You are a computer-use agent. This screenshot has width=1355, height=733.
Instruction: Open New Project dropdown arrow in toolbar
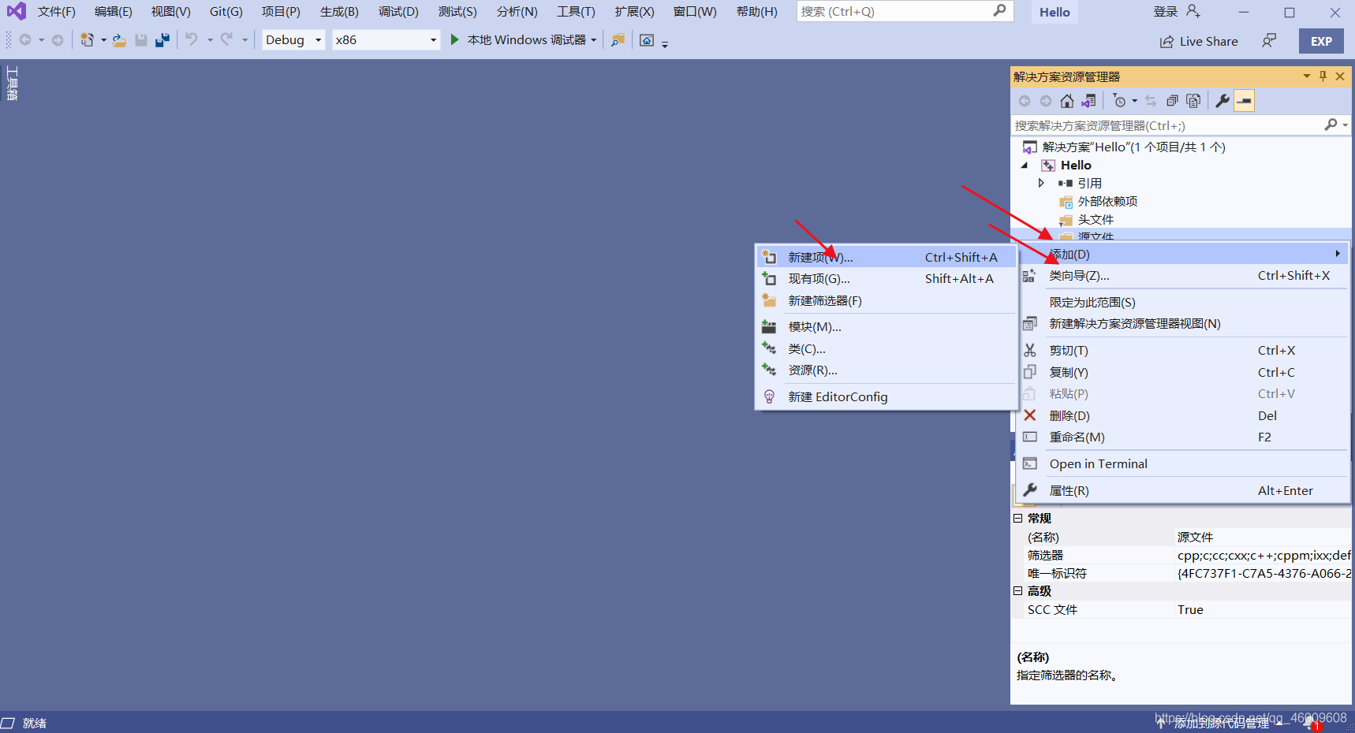pos(103,40)
